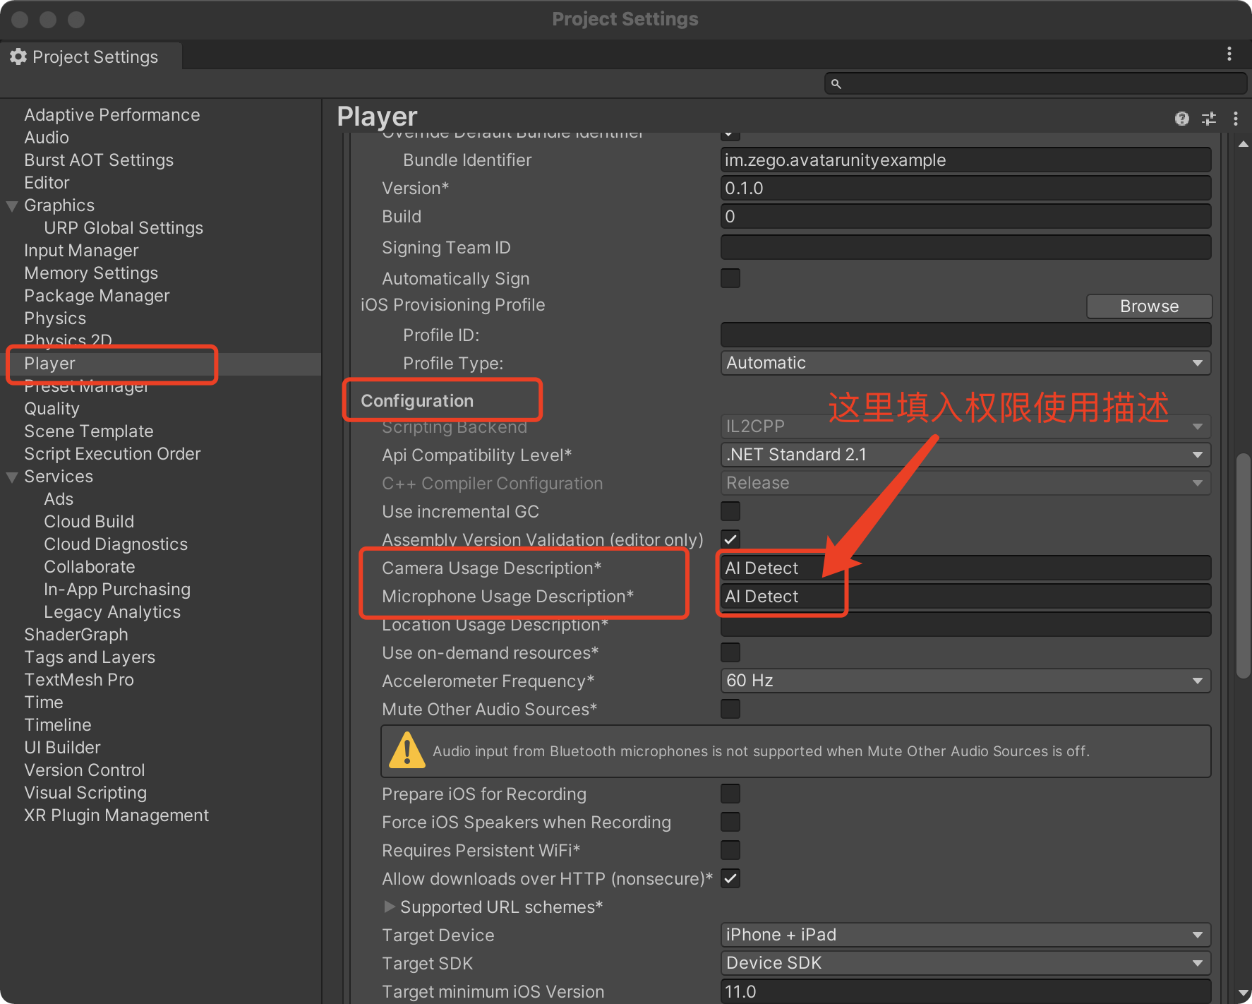Expand Supported URL schemes section
Screen dimensions: 1252x1004
point(389,907)
